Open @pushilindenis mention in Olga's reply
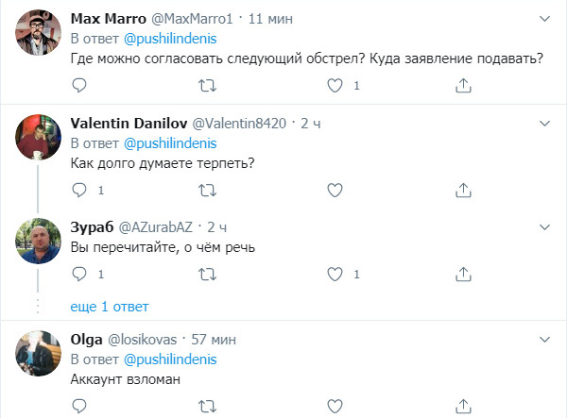The image size is (567, 418). (x=170, y=359)
